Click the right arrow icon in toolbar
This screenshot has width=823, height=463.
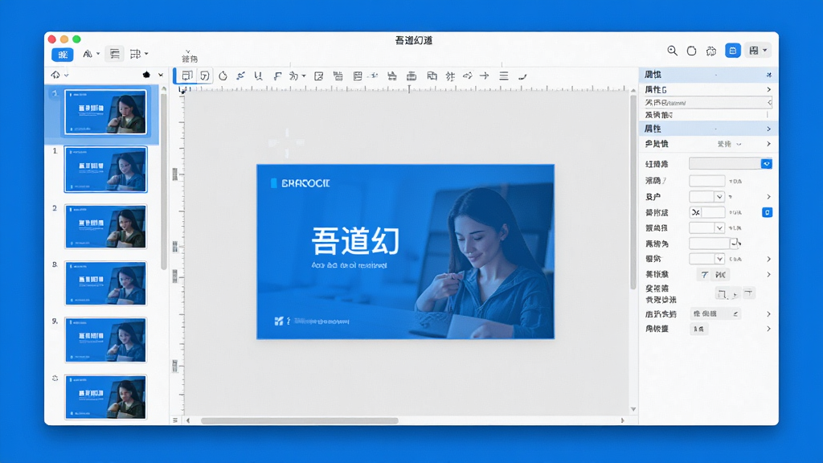click(x=485, y=76)
